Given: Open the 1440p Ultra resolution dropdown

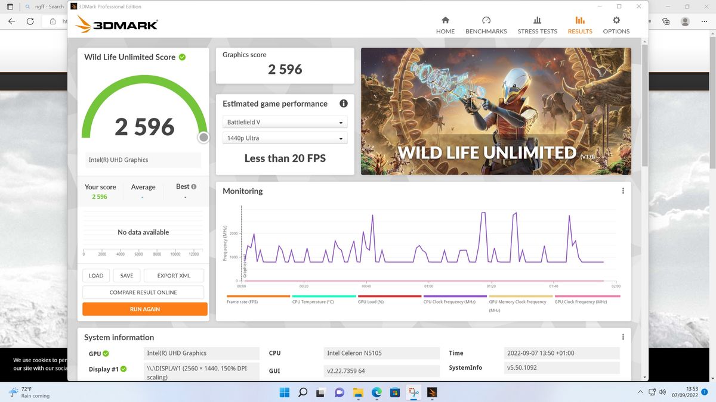Looking at the screenshot, I should pos(285,138).
